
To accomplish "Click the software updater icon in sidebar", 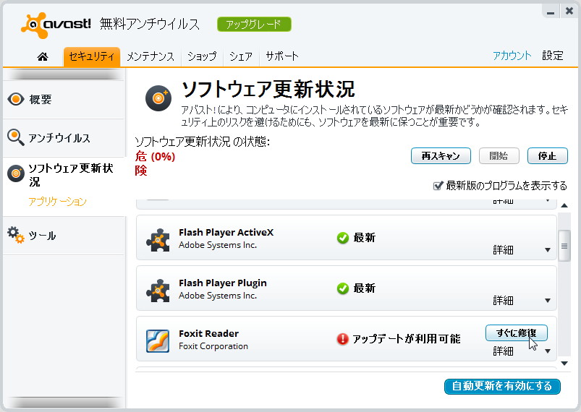I will (16, 173).
